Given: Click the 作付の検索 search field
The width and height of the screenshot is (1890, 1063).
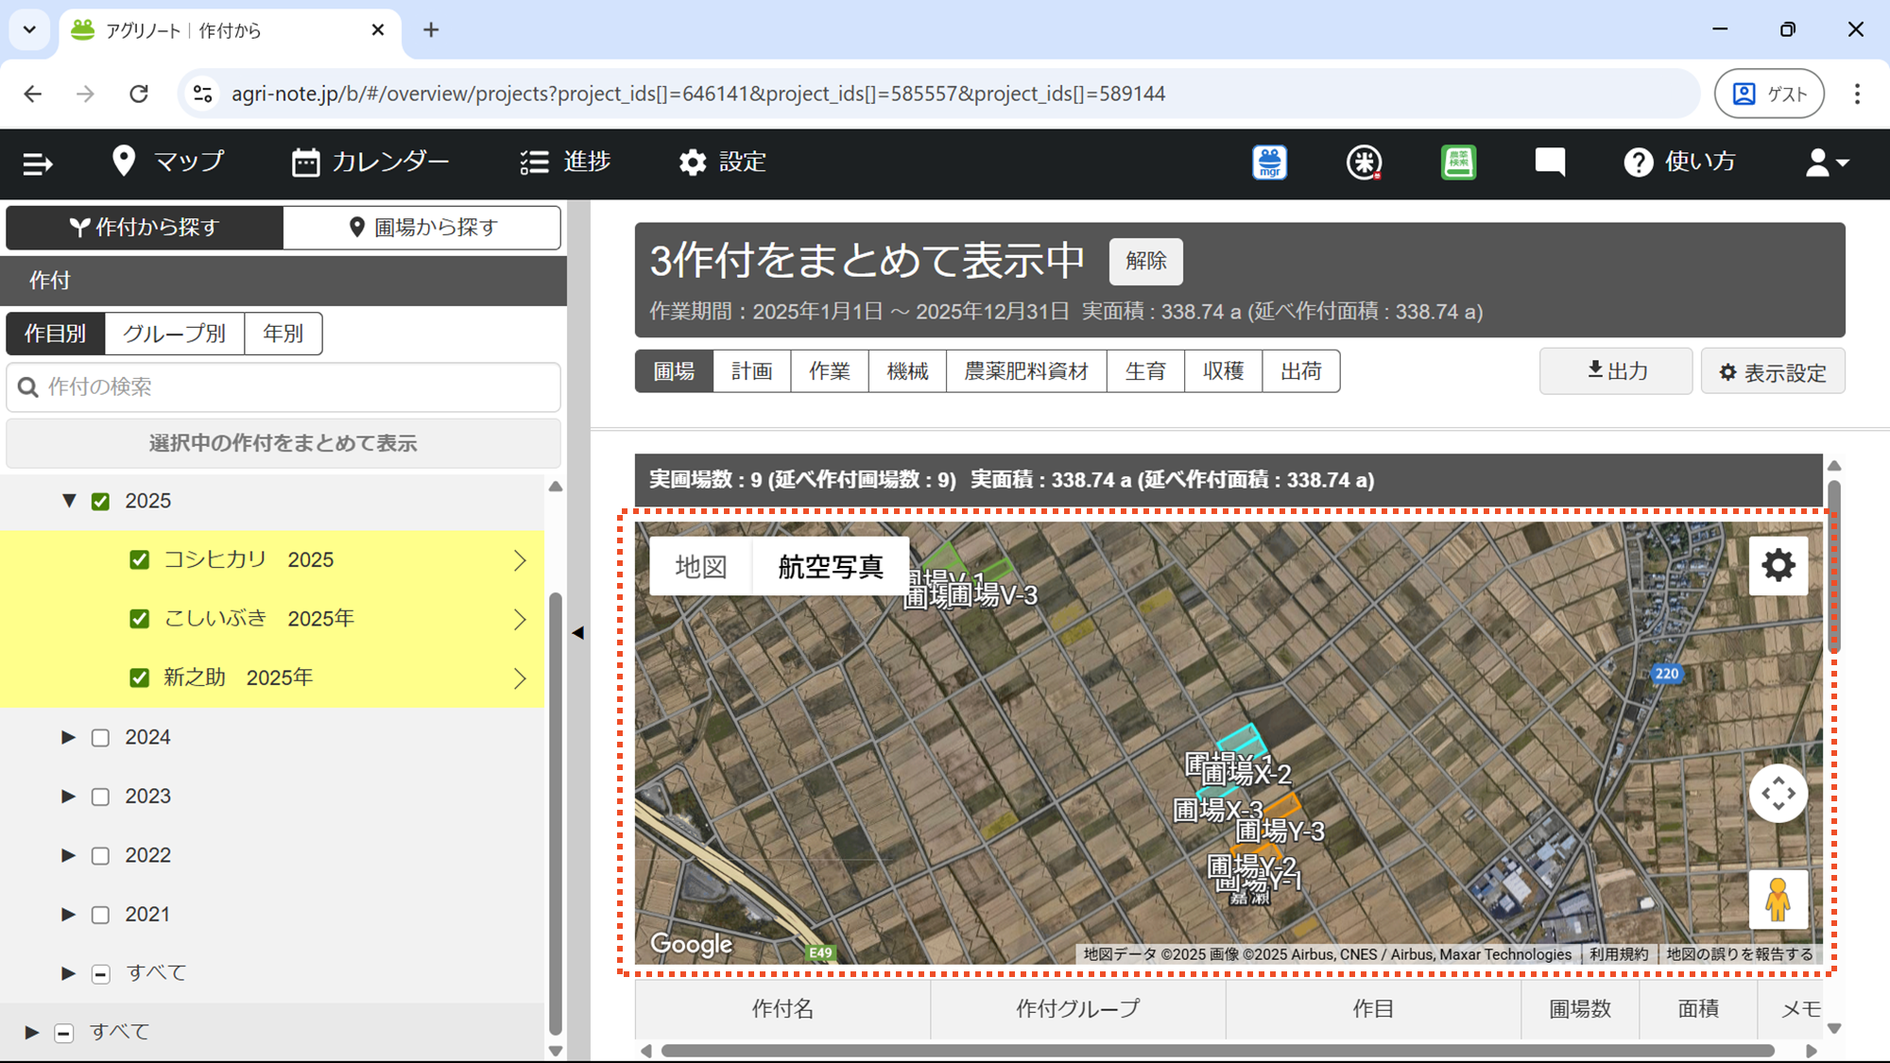Looking at the screenshot, I should pyautogui.click(x=283, y=386).
